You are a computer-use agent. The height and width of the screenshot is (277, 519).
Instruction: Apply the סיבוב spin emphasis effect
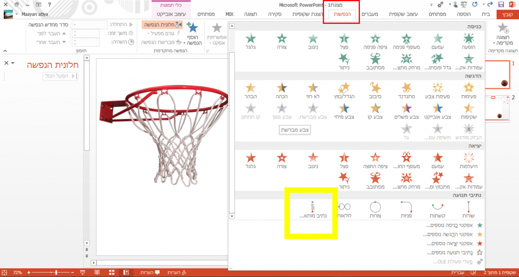point(376,91)
